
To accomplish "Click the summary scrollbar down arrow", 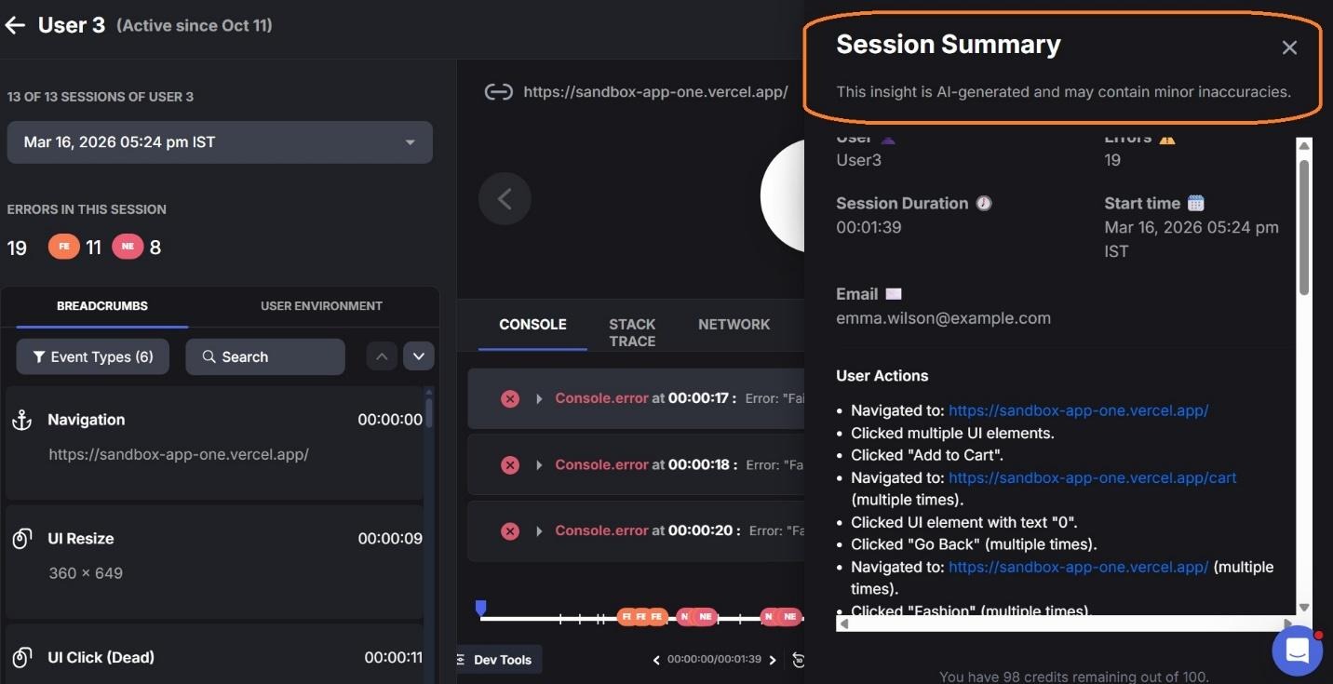I will point(1304,607).
